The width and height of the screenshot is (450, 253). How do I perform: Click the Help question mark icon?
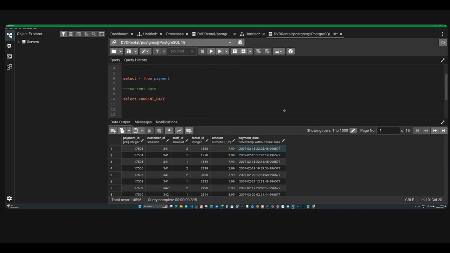290,51
